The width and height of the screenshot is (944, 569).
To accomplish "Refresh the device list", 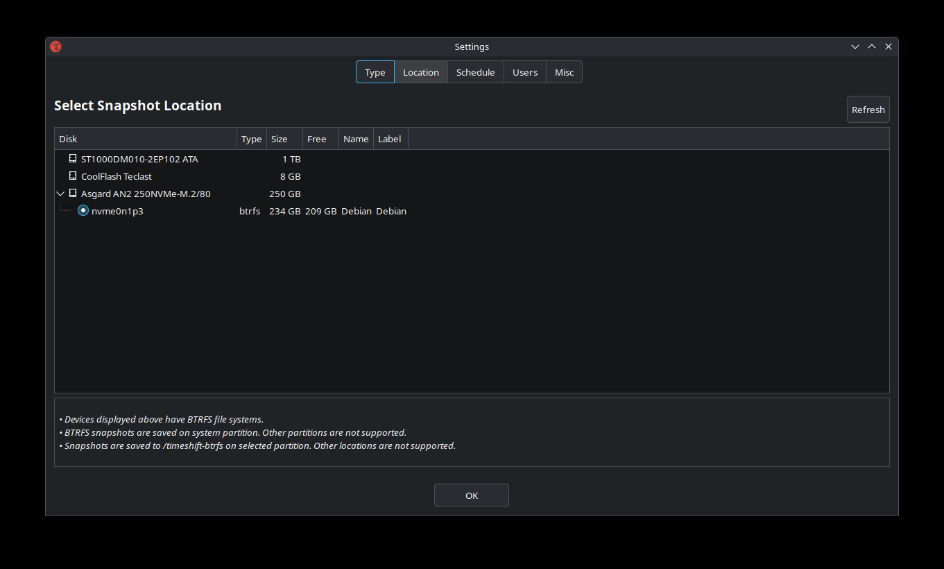I will click(868, 110).
